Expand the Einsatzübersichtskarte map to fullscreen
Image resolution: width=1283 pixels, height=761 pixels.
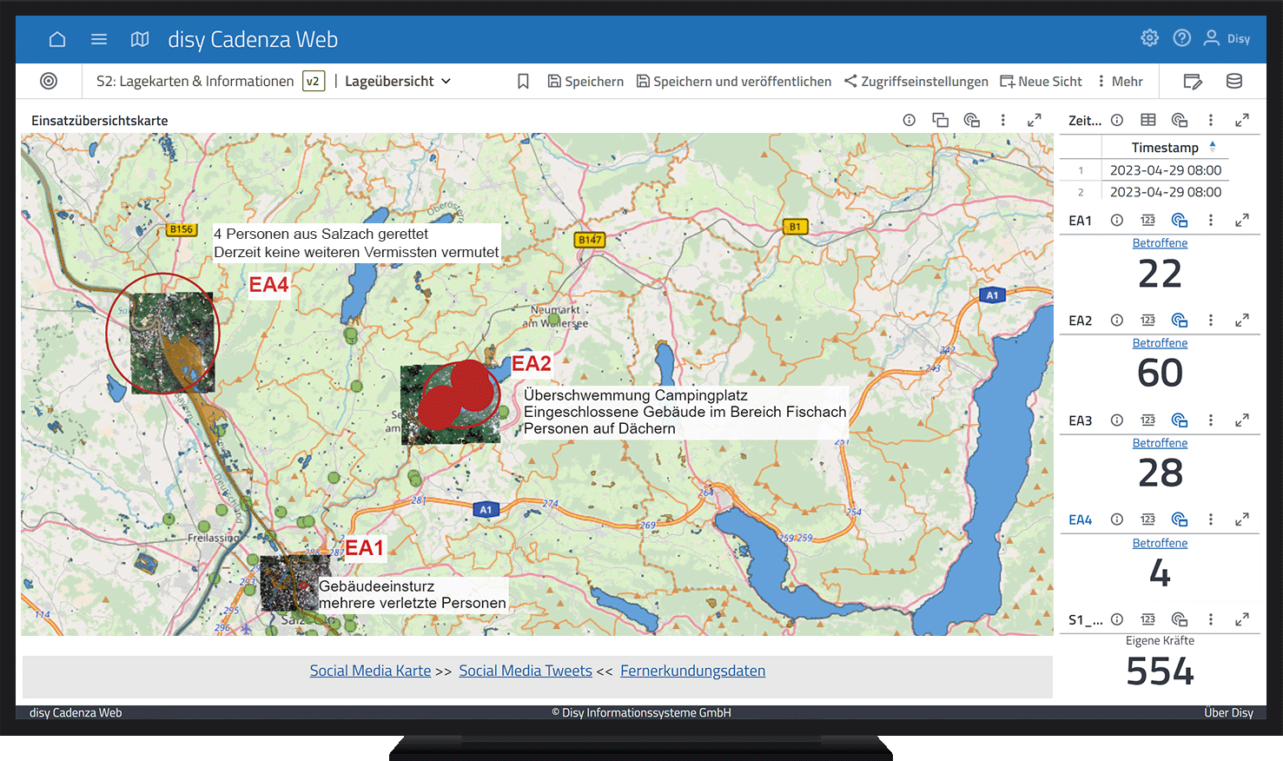click(1034, 121)
